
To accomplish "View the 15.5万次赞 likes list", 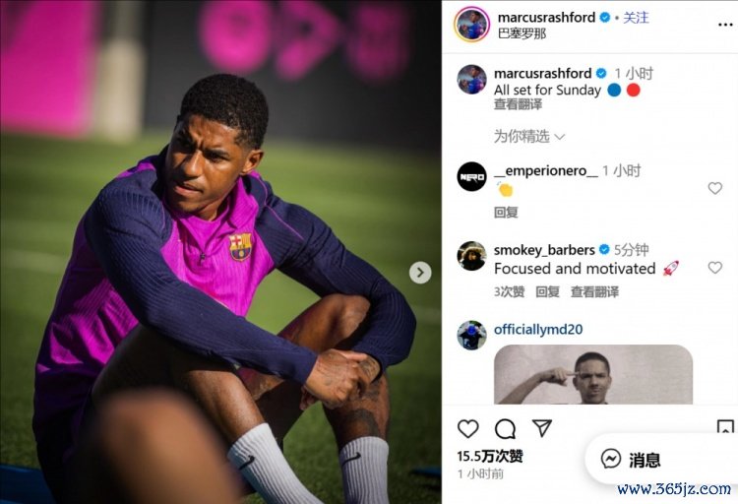I will (490, 456).
